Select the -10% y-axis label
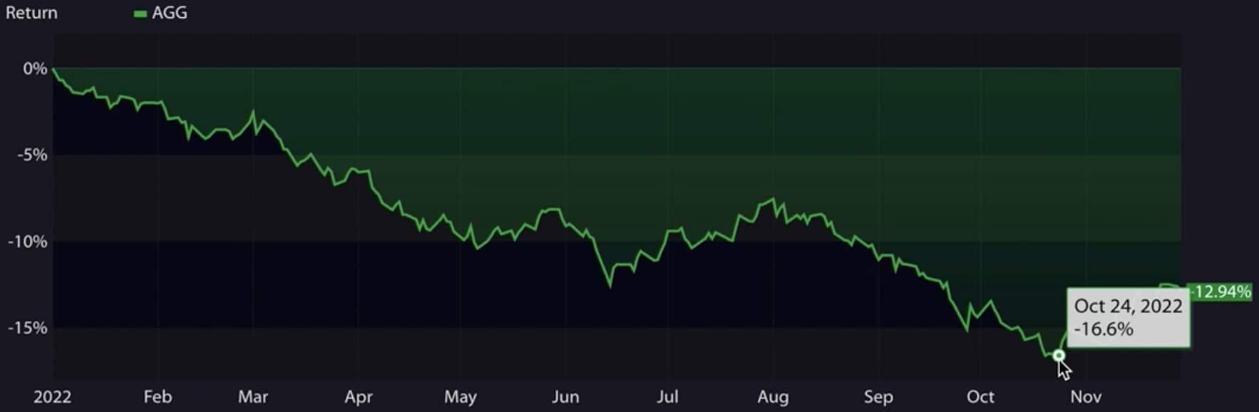The image size is (1259, 412). [x=28, y=242]
